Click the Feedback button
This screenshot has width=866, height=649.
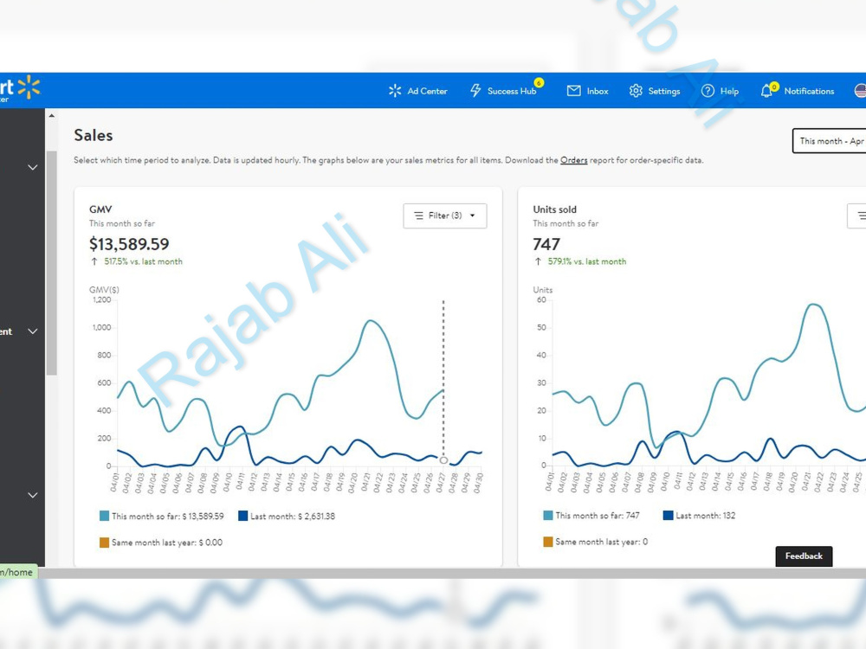click(804, 556)
